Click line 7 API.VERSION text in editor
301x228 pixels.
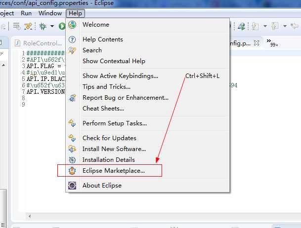[45, 92]
